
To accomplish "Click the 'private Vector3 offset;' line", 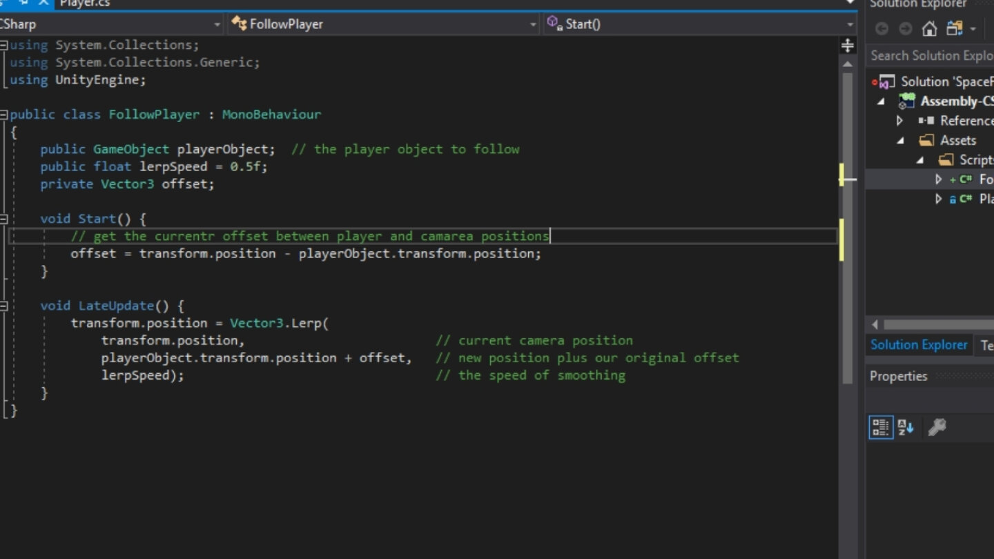I will click(127, 184).
